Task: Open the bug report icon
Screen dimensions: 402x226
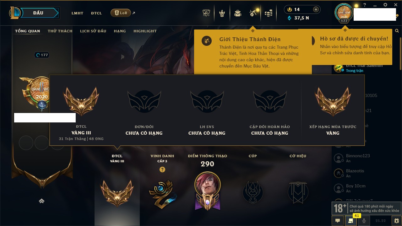Action: point(396,221)
